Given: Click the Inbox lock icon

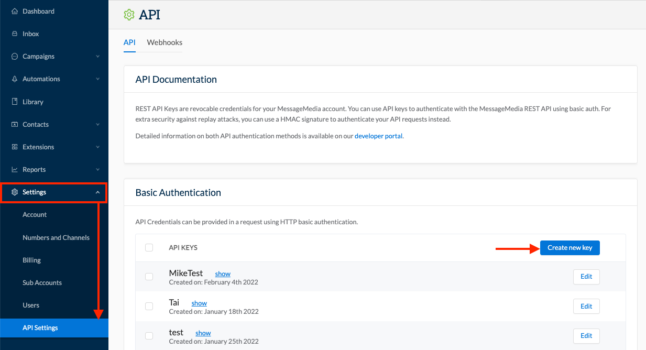Looking at the screenshot, I should (15, 34).
